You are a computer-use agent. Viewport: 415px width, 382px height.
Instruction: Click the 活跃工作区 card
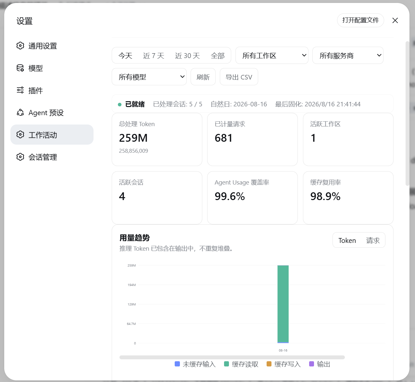click(348, 139)
